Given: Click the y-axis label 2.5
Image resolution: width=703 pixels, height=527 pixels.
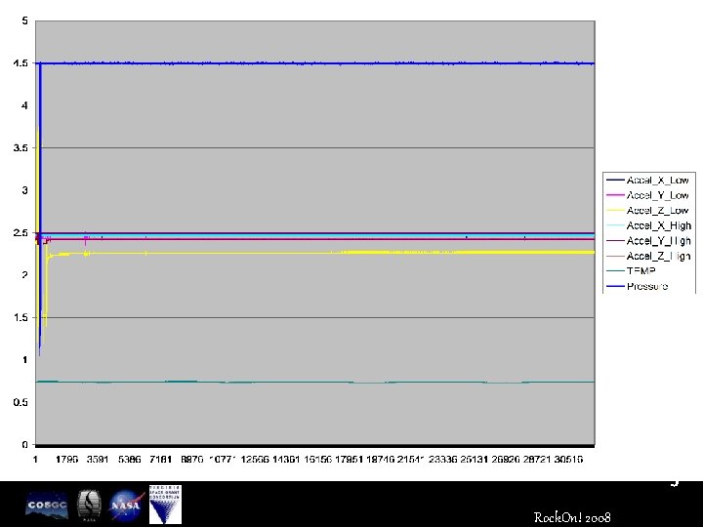Looking at the screenshot, I should [21, 233].
